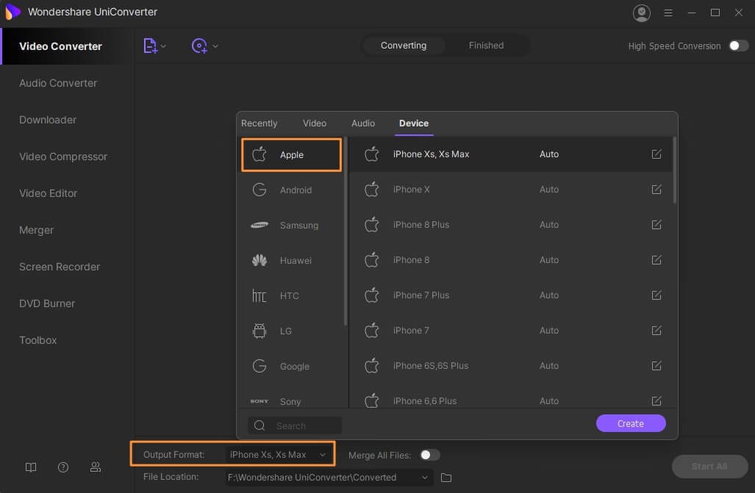Screen dimensions: 755x493
Task: Select the Device format tab
Action: [x=414, y=123]
